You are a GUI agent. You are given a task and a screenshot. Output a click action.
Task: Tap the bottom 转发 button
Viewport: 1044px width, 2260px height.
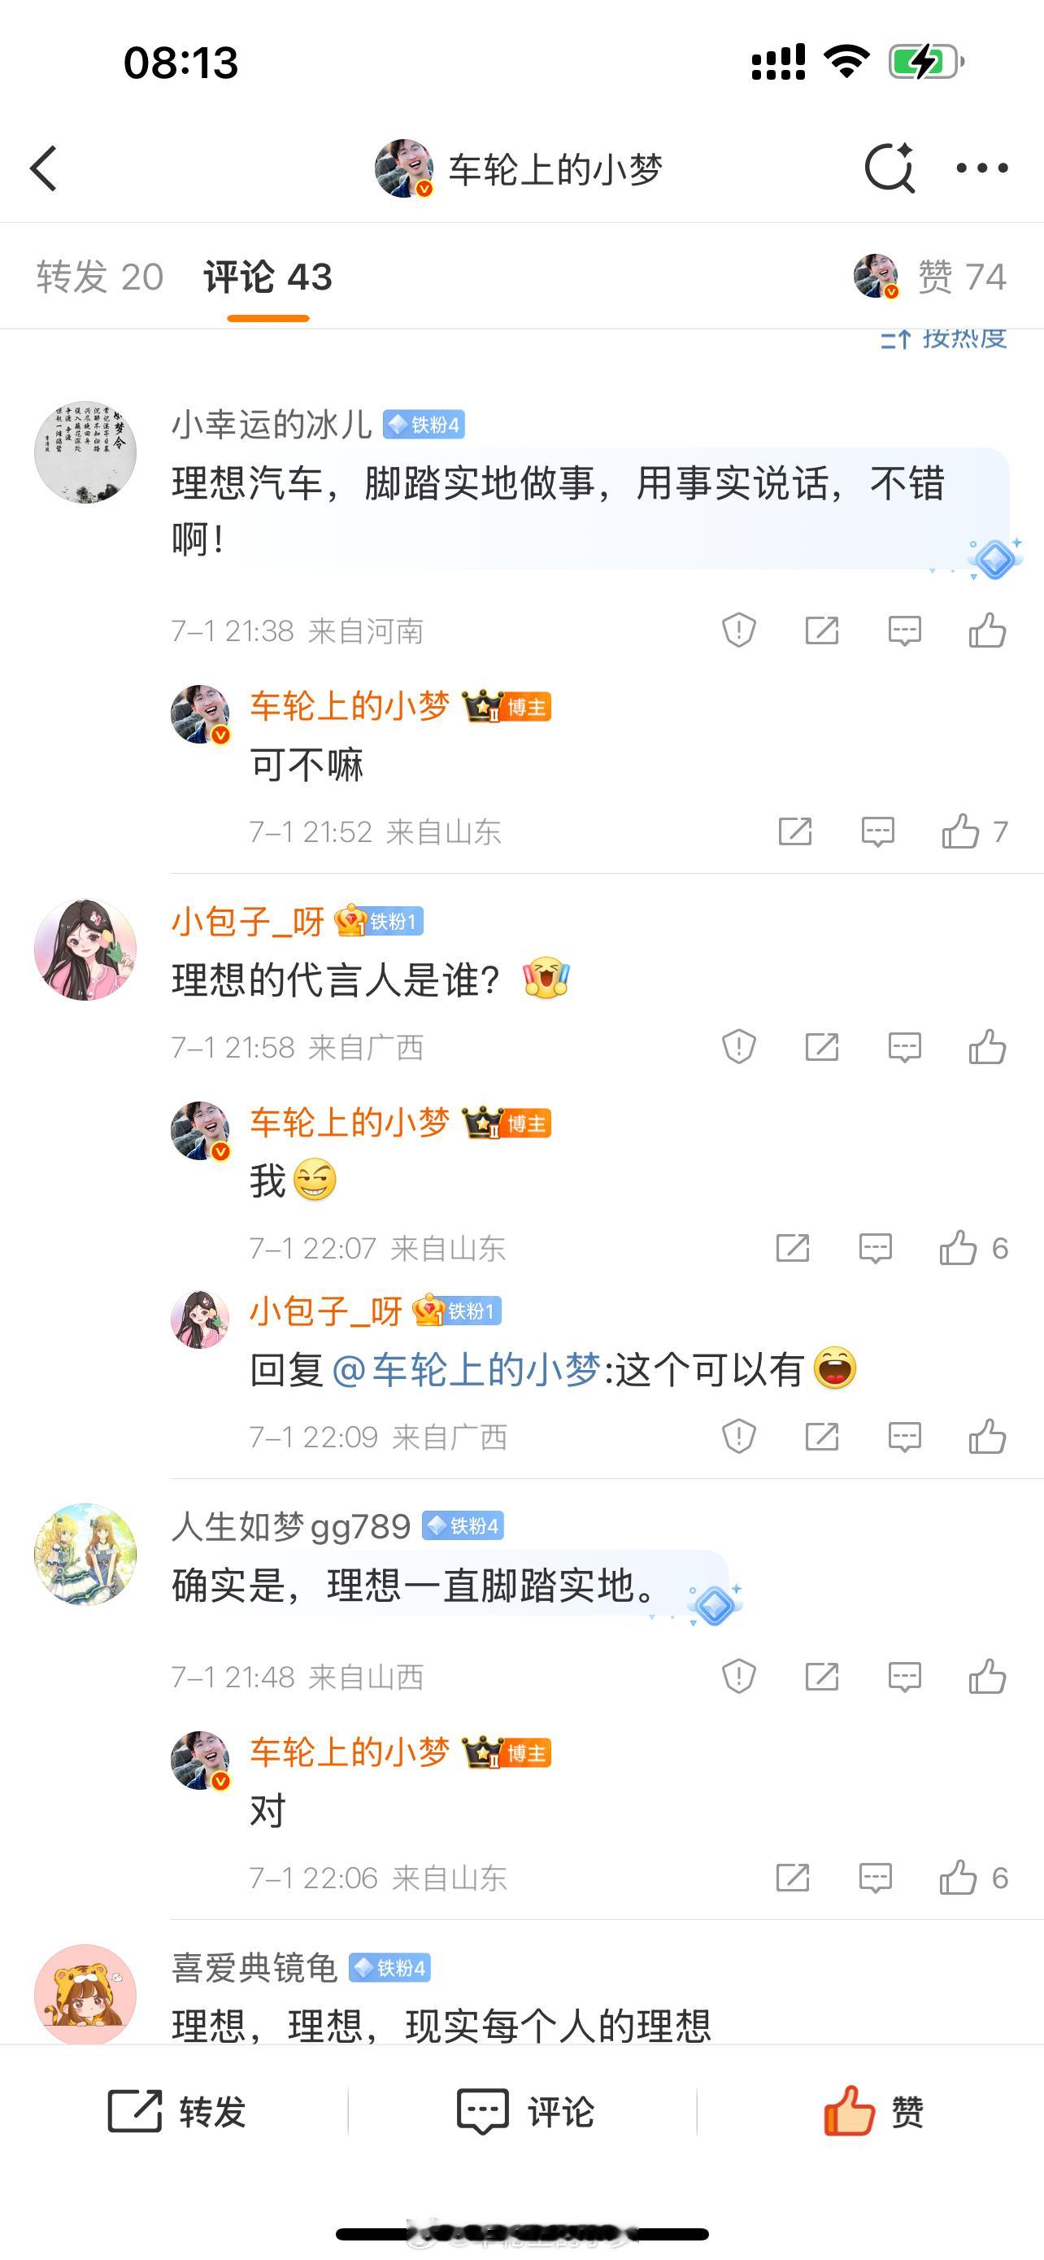coord(176,2111)
